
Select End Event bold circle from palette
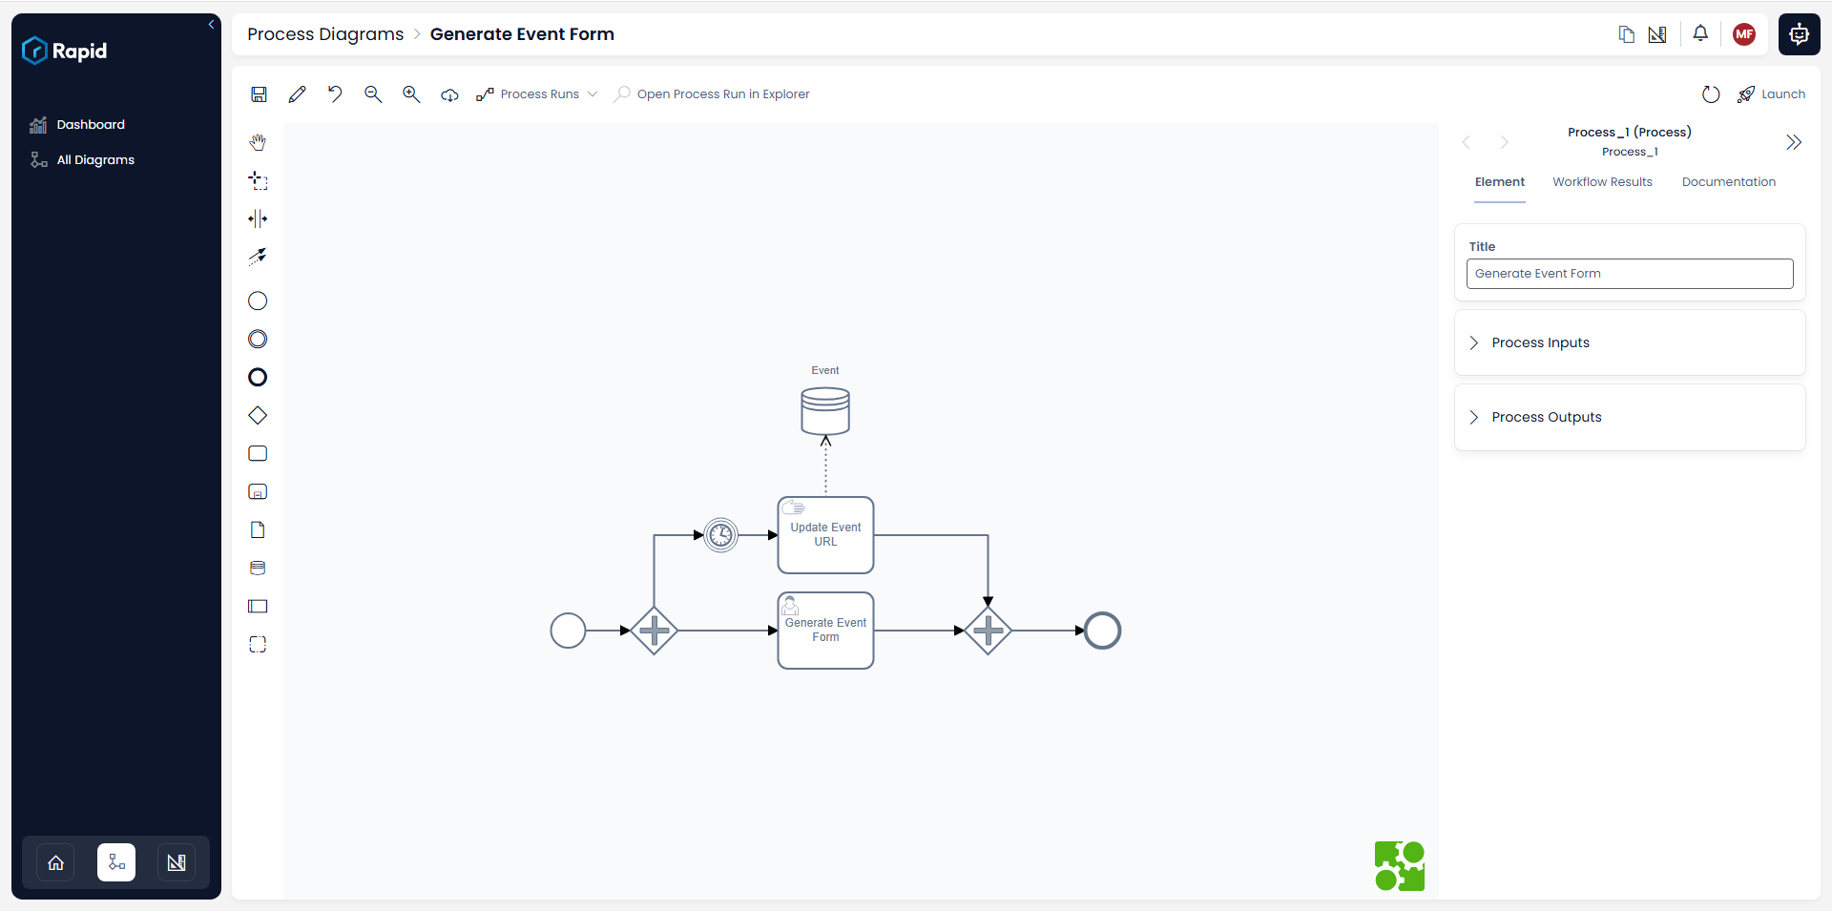coord(258,378)
